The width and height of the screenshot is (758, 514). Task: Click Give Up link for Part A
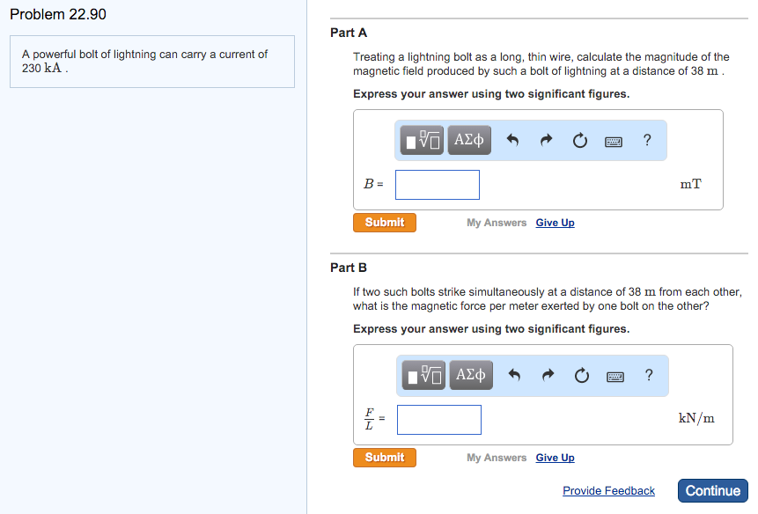coord(555,223)
